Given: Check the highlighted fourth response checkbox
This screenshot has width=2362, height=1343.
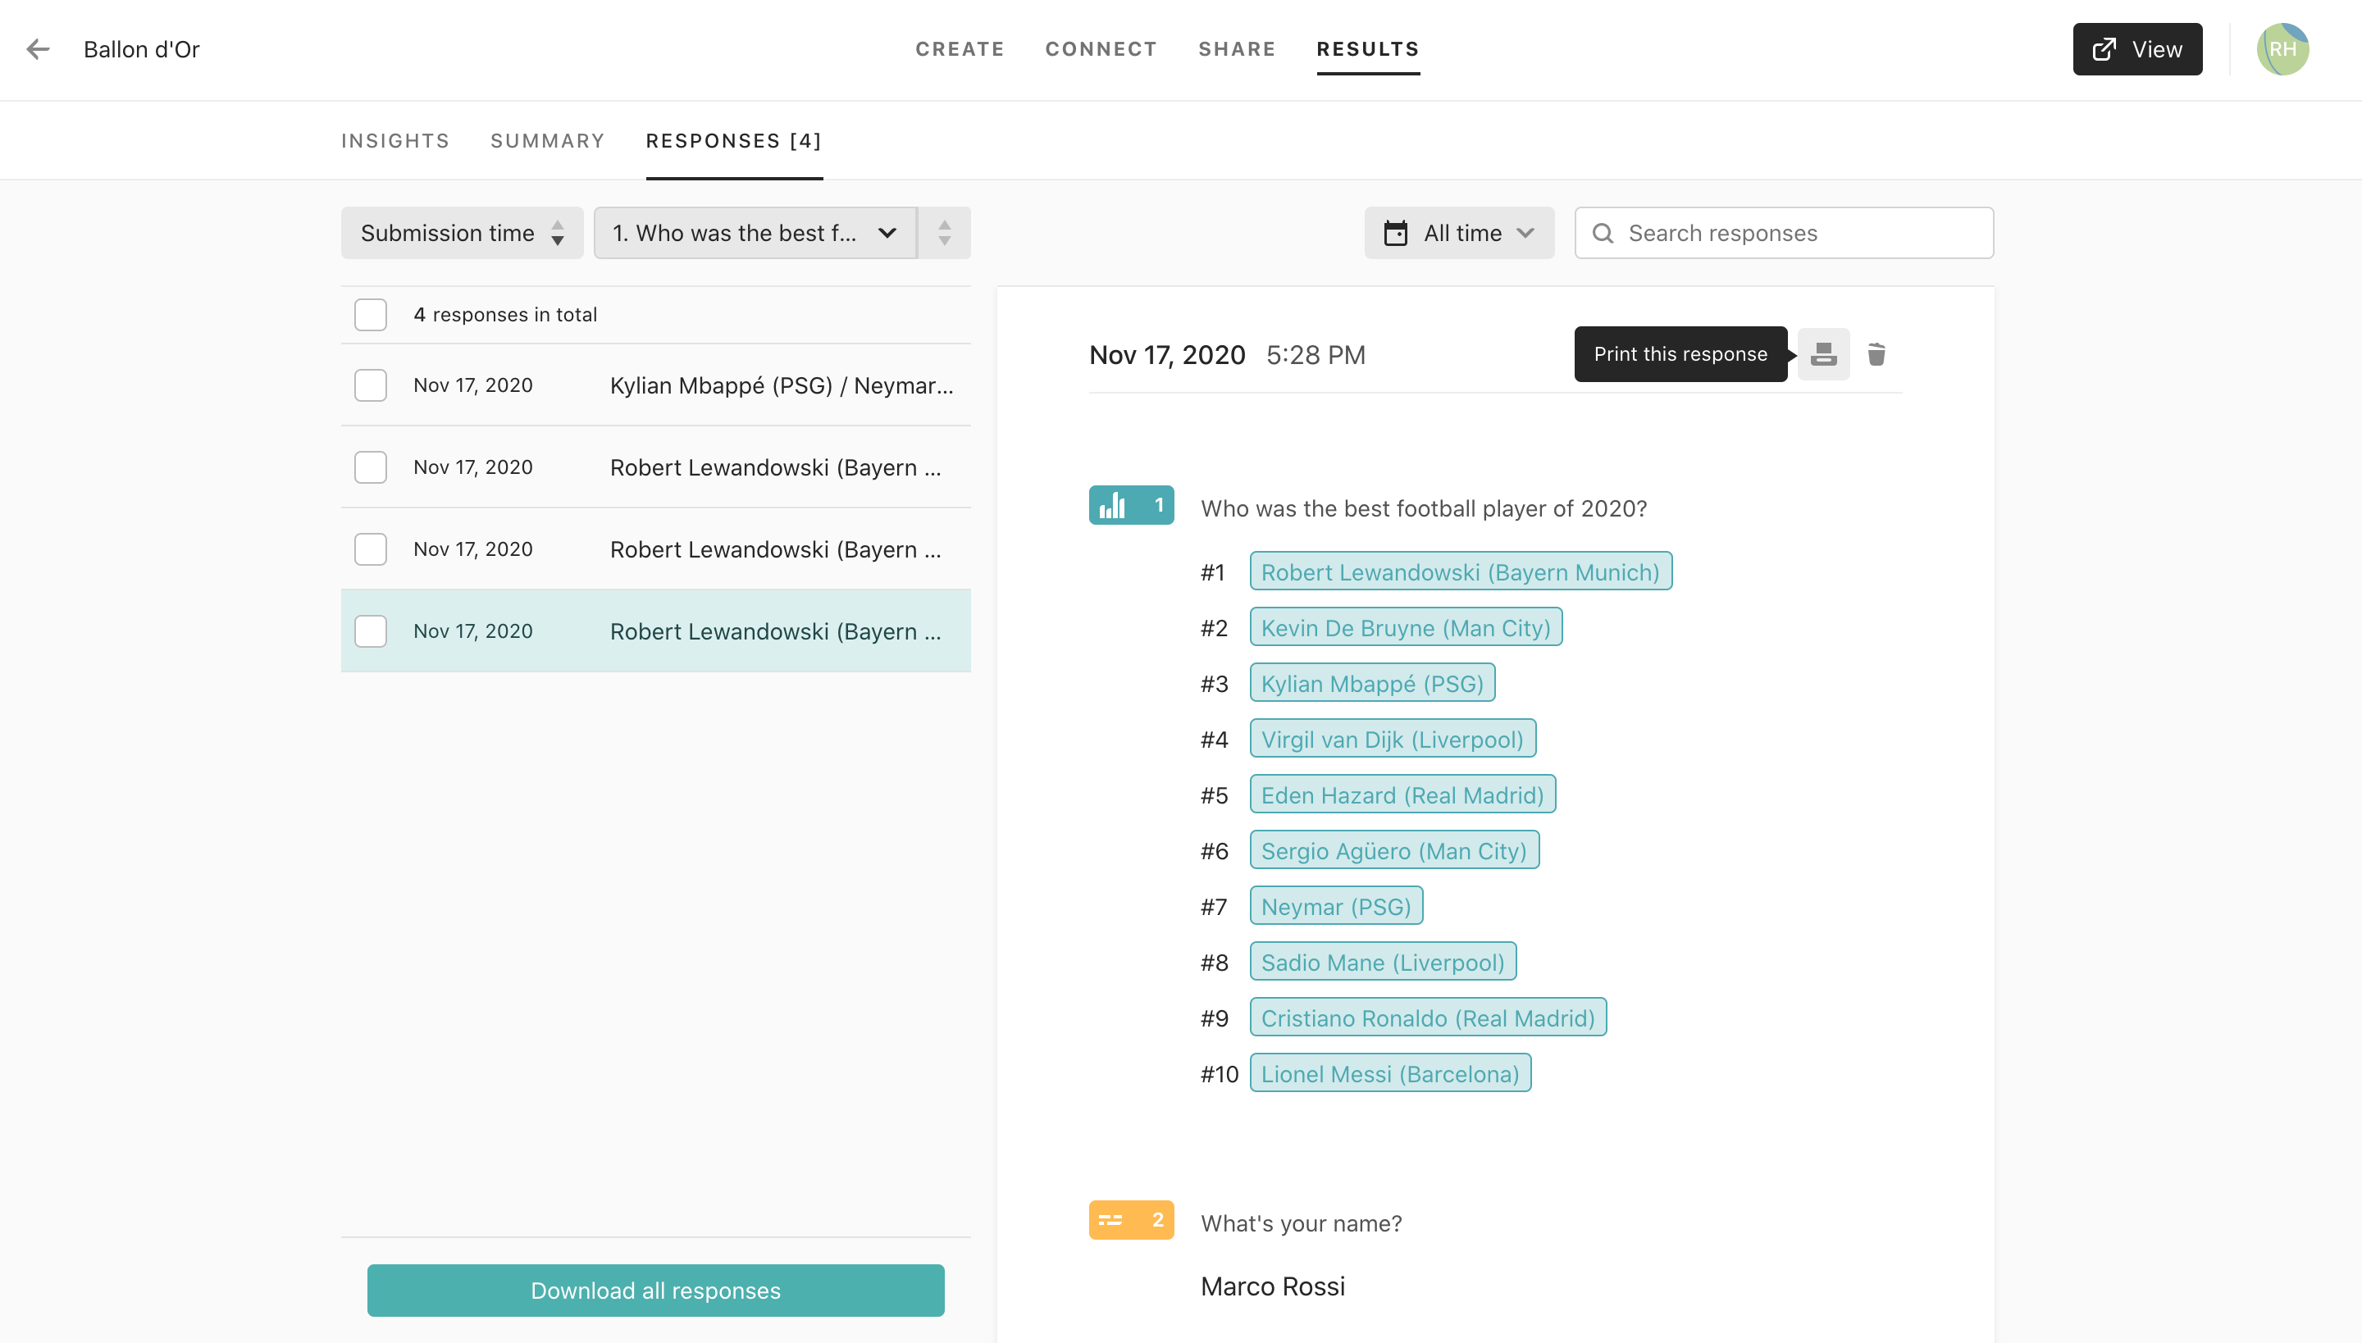Looking at the screenshot, I should click(371, 632).
